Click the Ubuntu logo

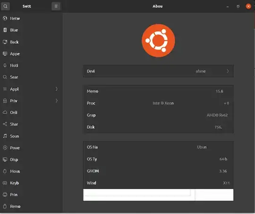pos(158,41)
